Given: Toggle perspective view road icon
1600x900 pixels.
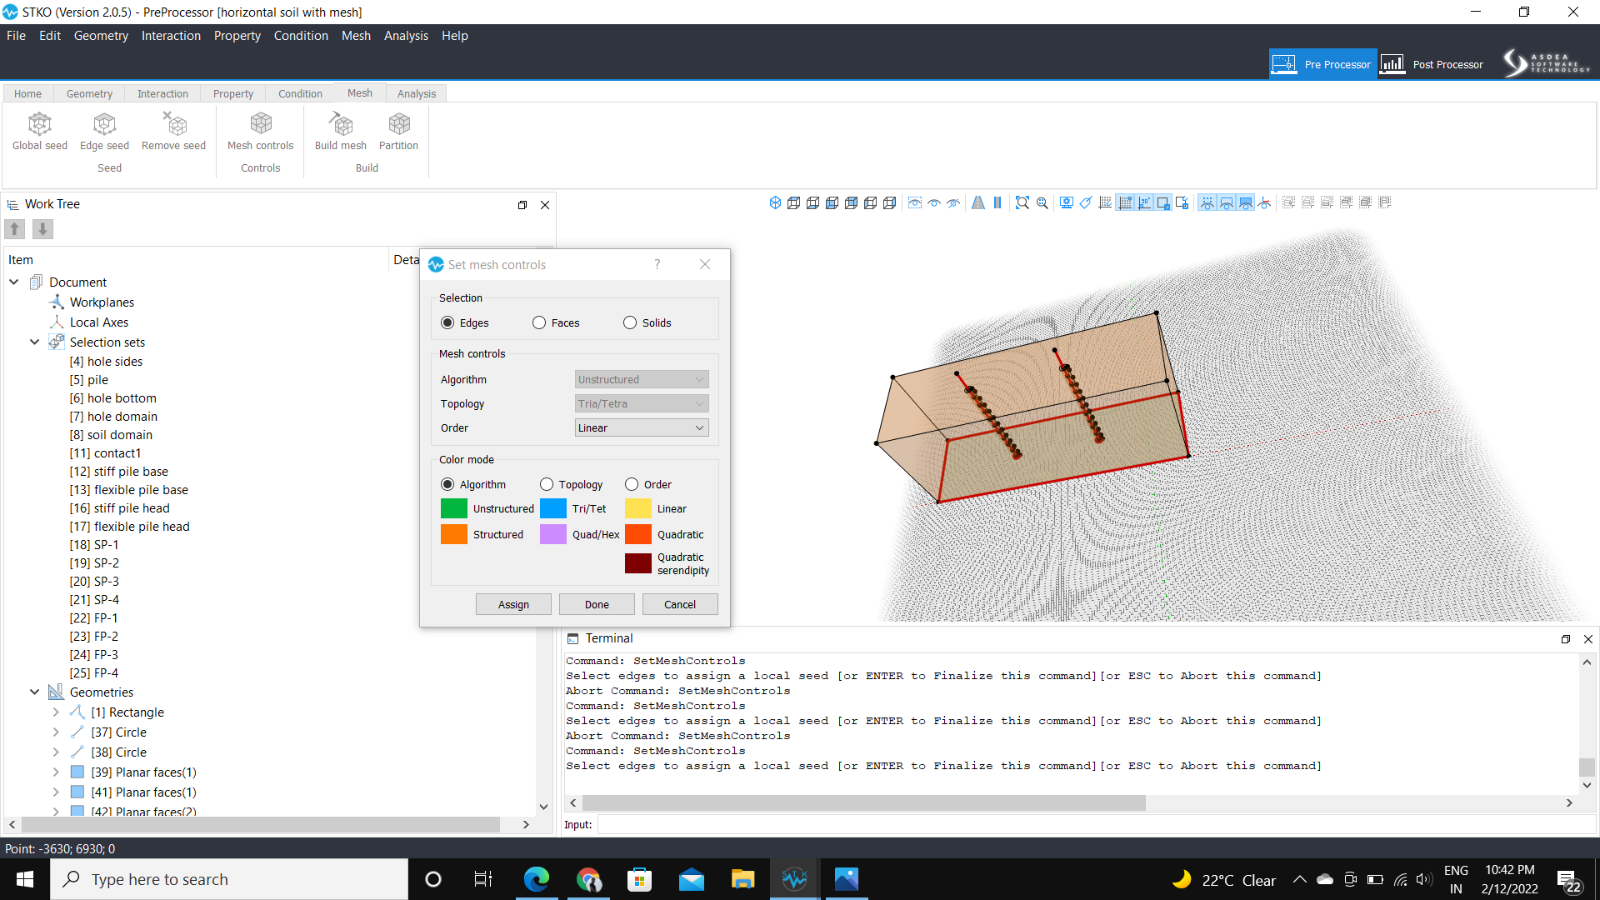Looking at the screenshot, I should click(x=978, y=202).
